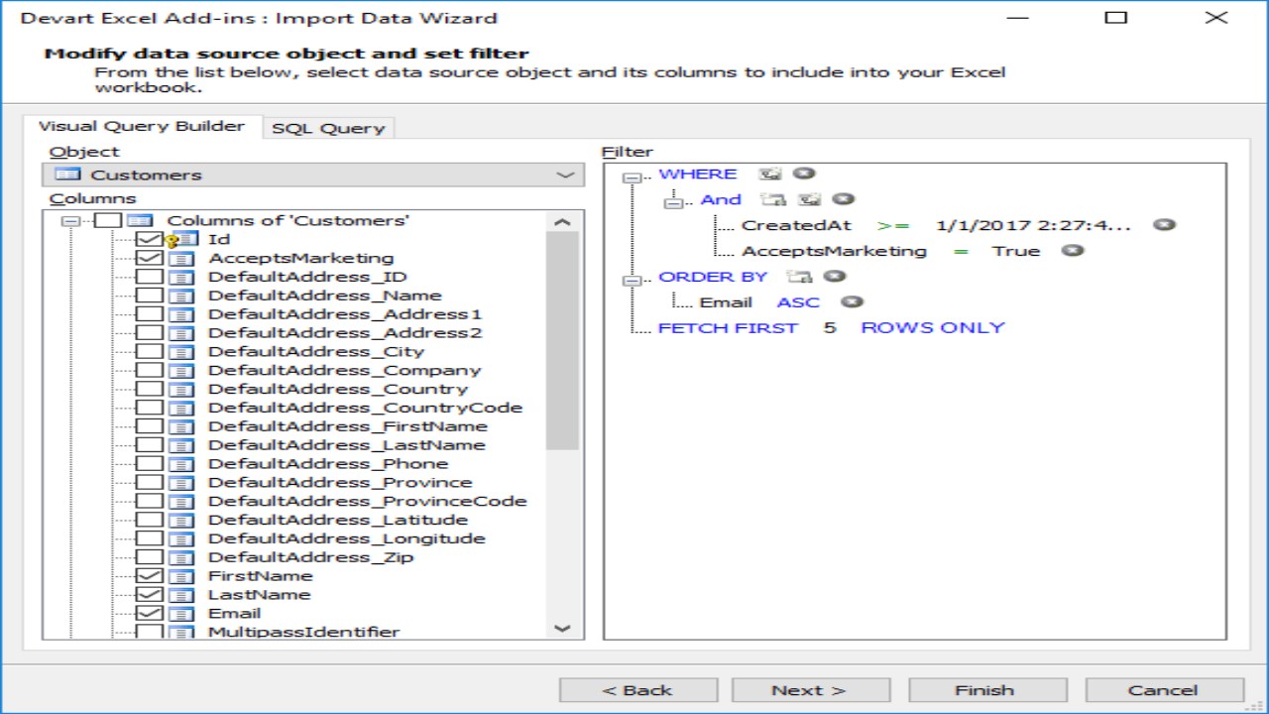
Task: Remove the AcceptsMarketing = True condition
Action: (x=1072, y=251)
